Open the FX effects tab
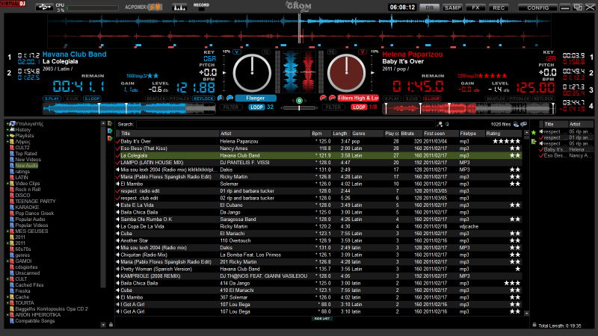The height and width of the screenshot is (336, 598). [x=475, y=7]
